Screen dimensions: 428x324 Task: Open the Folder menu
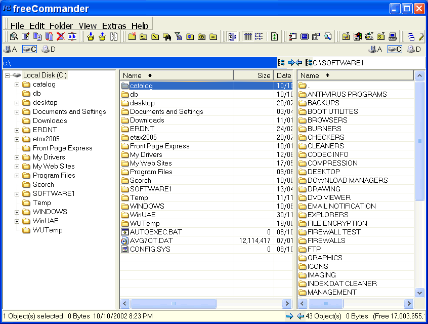point(61,26)
